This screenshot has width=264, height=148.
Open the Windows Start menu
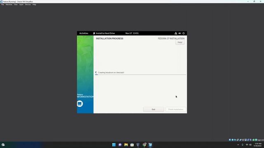pyautogui.click(x=114, y=145)
